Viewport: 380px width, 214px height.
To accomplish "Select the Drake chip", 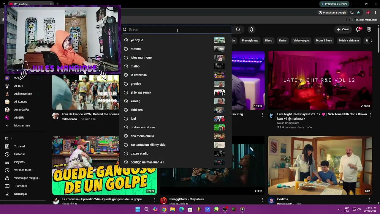I will coord(283,40).
